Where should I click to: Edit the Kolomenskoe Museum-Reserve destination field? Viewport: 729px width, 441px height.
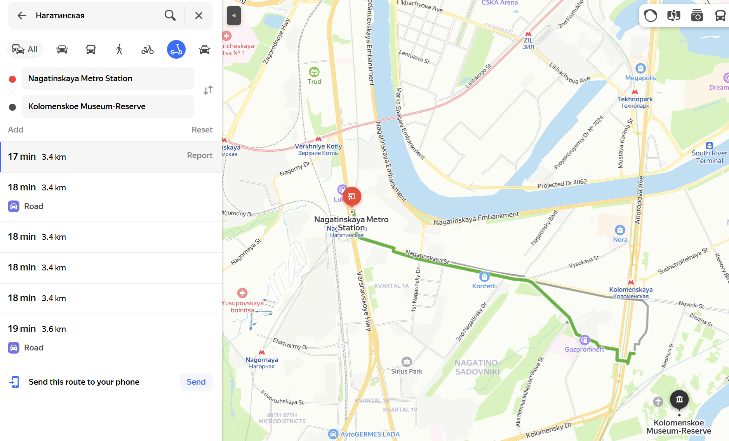pyautogui.click(x=108, y=106)
